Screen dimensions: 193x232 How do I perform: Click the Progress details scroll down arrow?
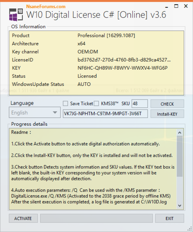[x=180, y=206]
